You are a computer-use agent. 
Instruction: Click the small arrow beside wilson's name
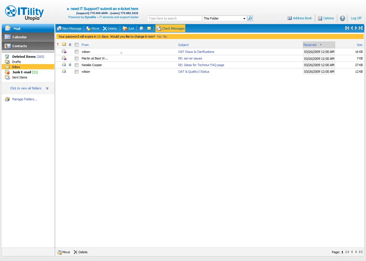121,53
